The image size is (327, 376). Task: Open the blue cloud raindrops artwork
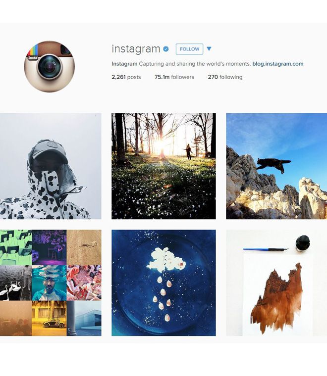click(163, 282)
